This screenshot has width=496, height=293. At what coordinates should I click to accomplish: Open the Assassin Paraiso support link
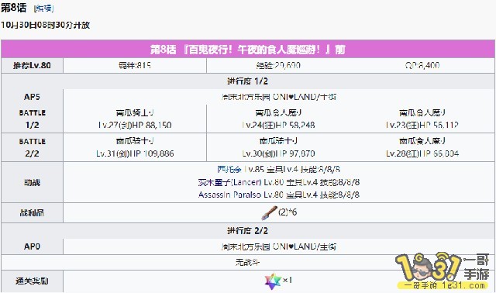(x=229, y=195)
